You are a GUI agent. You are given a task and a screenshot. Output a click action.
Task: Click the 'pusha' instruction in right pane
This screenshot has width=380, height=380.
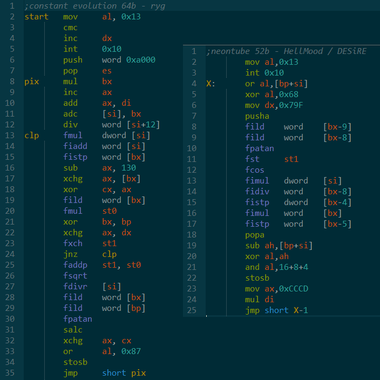(x=256, y=116)
